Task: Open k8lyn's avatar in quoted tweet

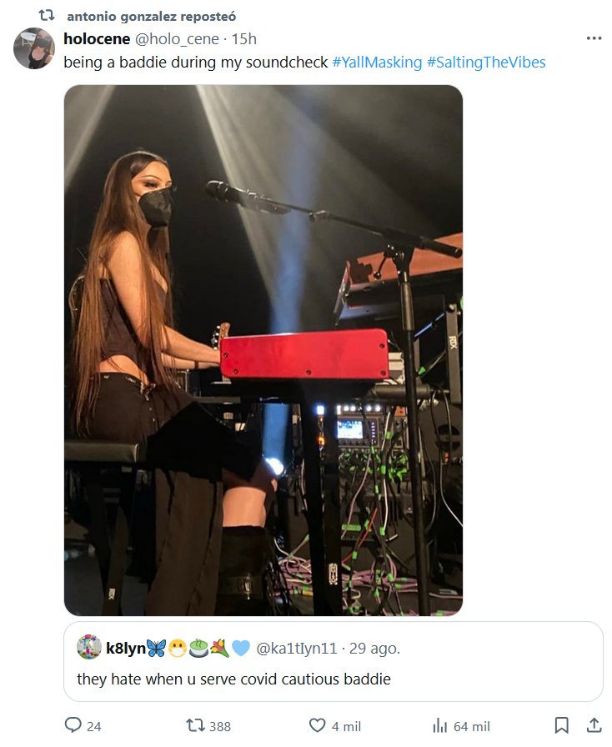Action: point(89,647)
